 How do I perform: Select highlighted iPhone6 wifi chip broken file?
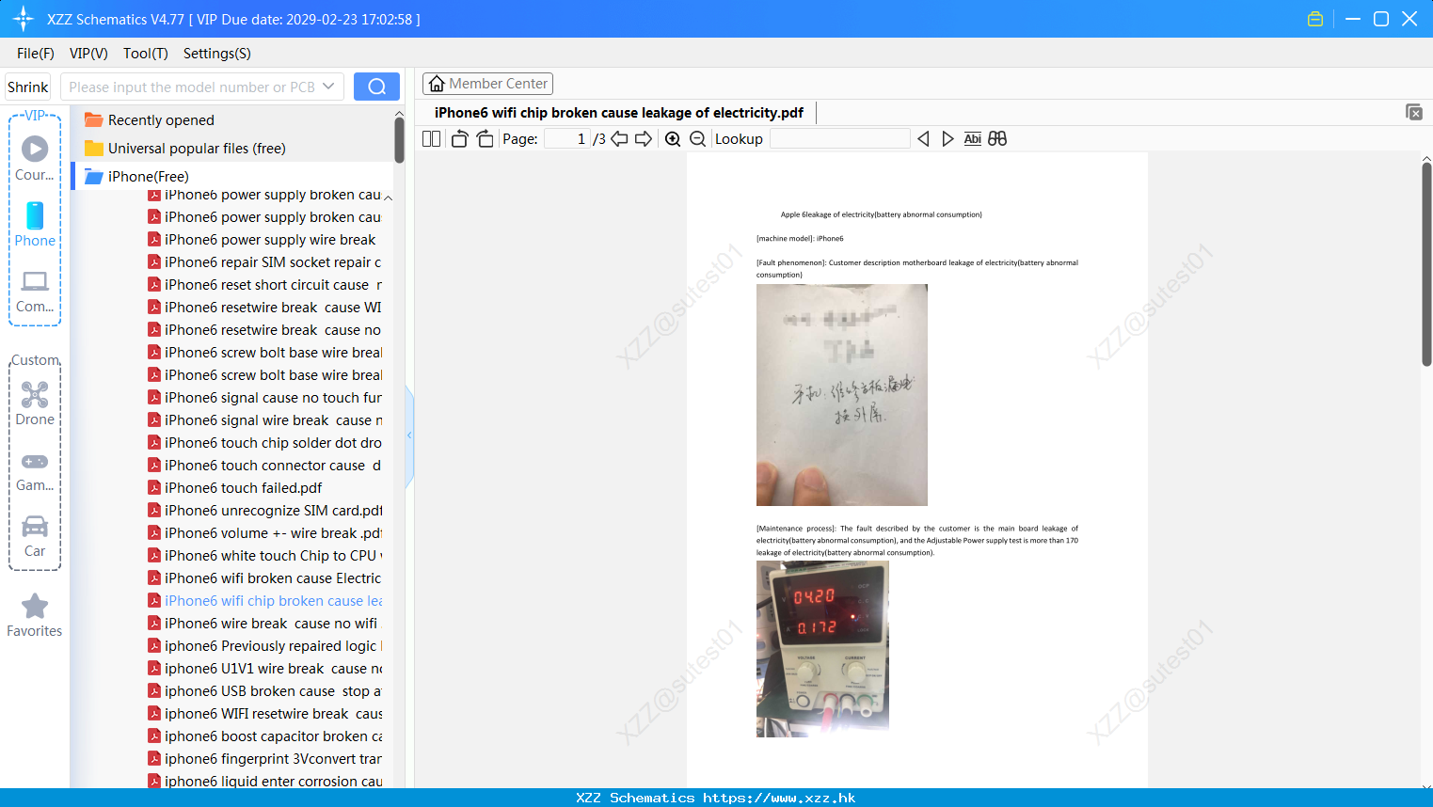coord(265,601)
